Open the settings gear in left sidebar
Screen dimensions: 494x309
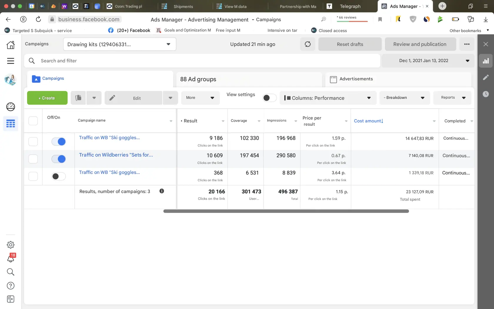[11, 245]
